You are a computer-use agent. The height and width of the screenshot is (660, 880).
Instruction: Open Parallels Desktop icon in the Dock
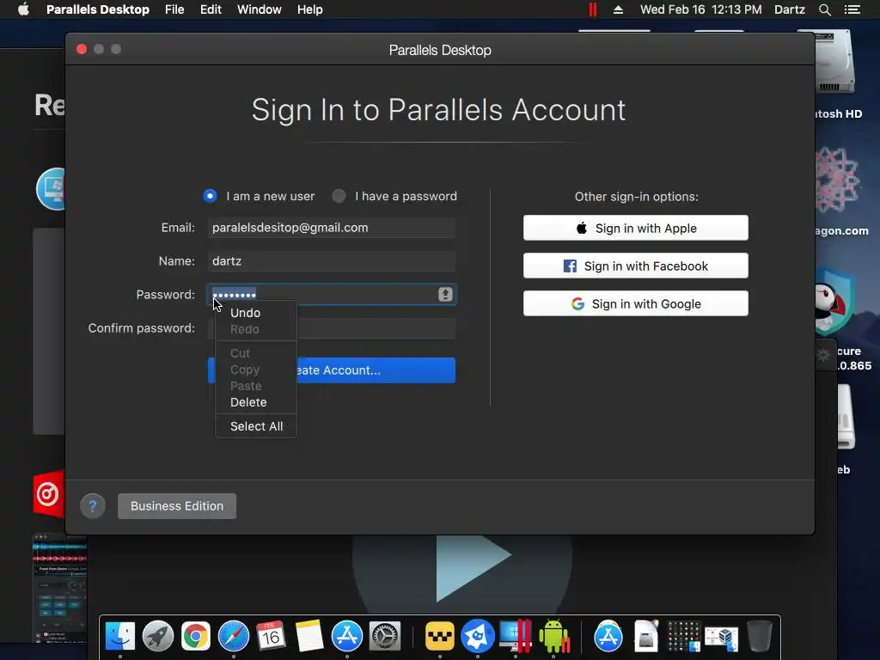[516, 637]
